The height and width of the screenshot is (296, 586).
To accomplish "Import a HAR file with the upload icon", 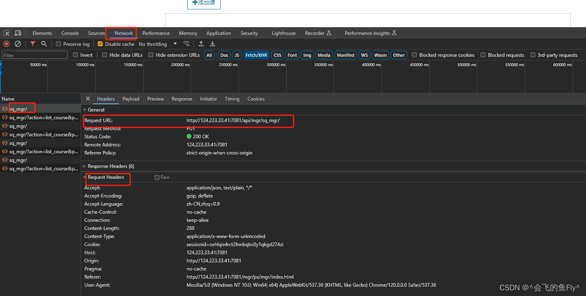I will [201, 44].
